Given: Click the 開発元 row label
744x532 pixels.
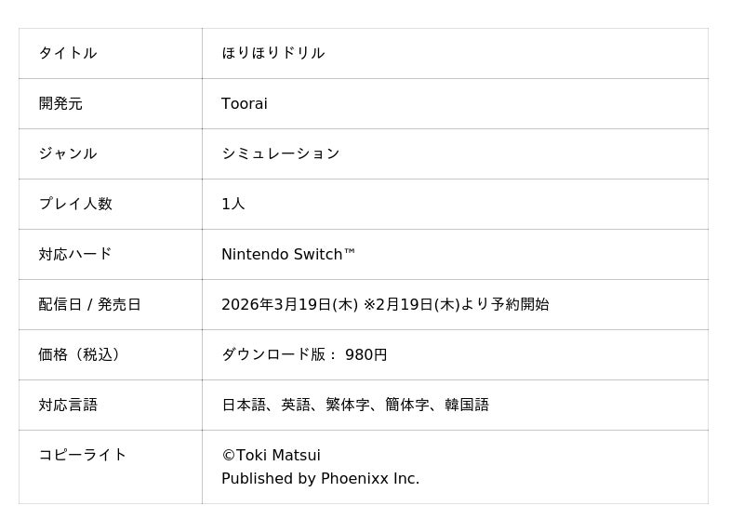Looking at the screenshot, I should click(60, 103).
